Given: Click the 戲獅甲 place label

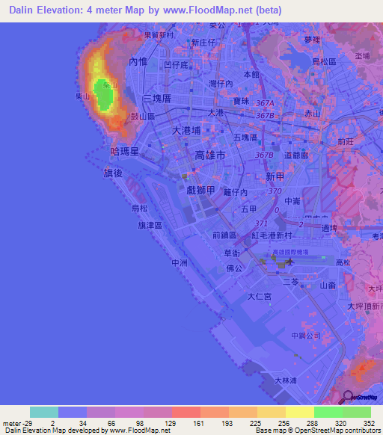Looking at the screenshot, I should (x=200, y=190).
